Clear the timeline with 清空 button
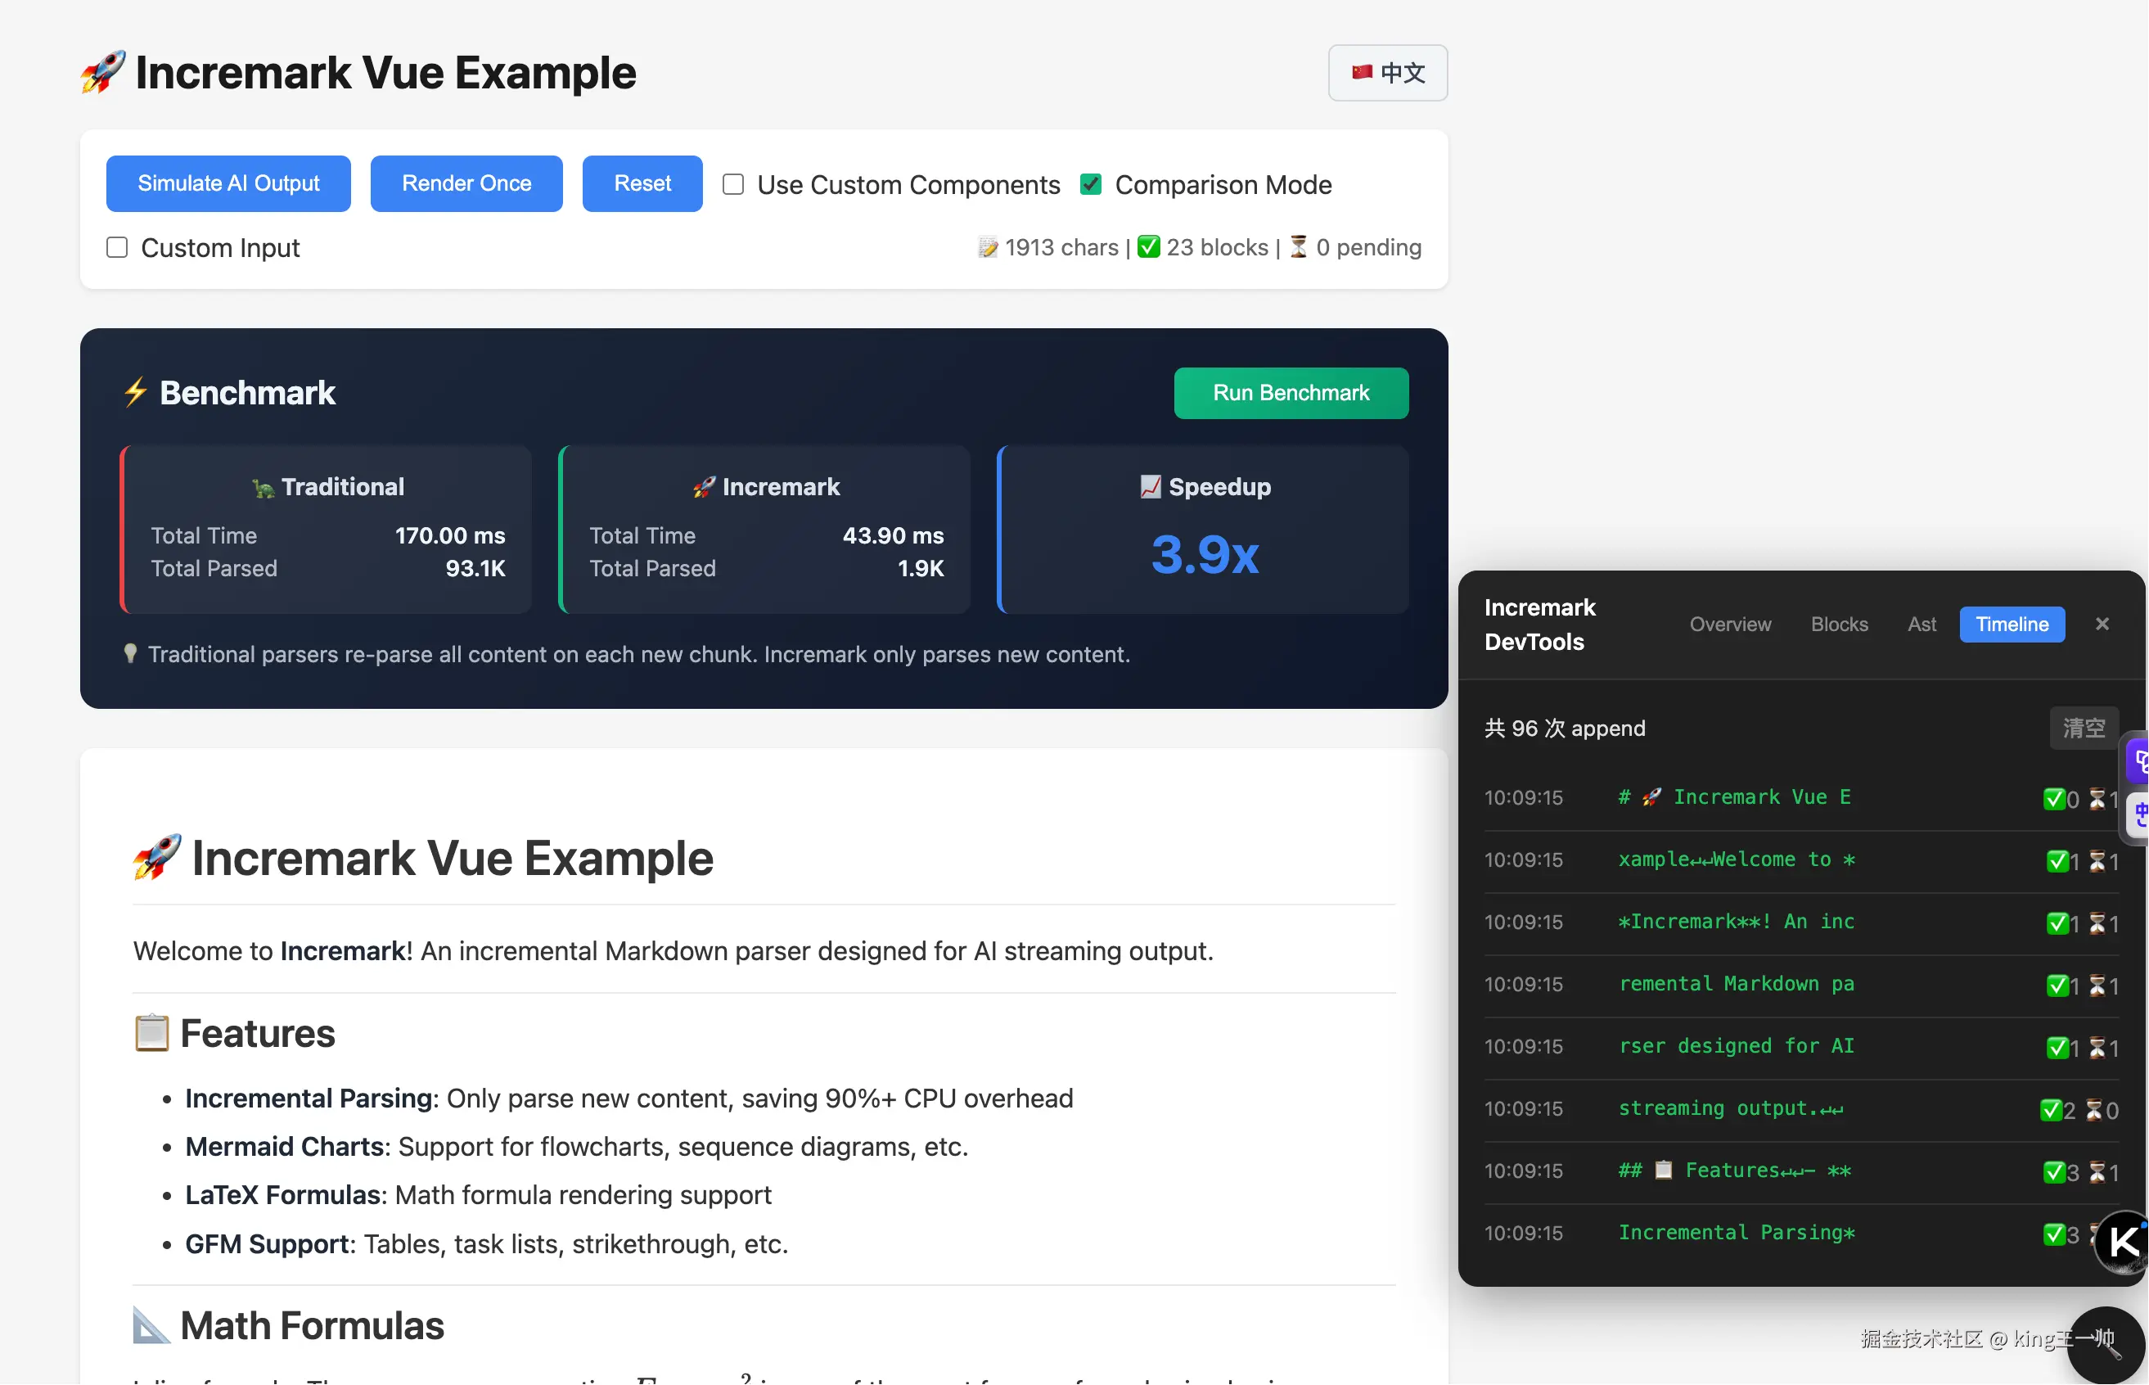This screenshot has width=2149, height=1385. click(x=2084, y=728)
